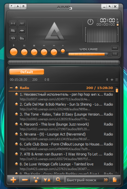The height and width of the screenshot is (189, 127).
Task: Select track 8 De Luxe Vintage Cafe Lounge
Action: [61, 167]
